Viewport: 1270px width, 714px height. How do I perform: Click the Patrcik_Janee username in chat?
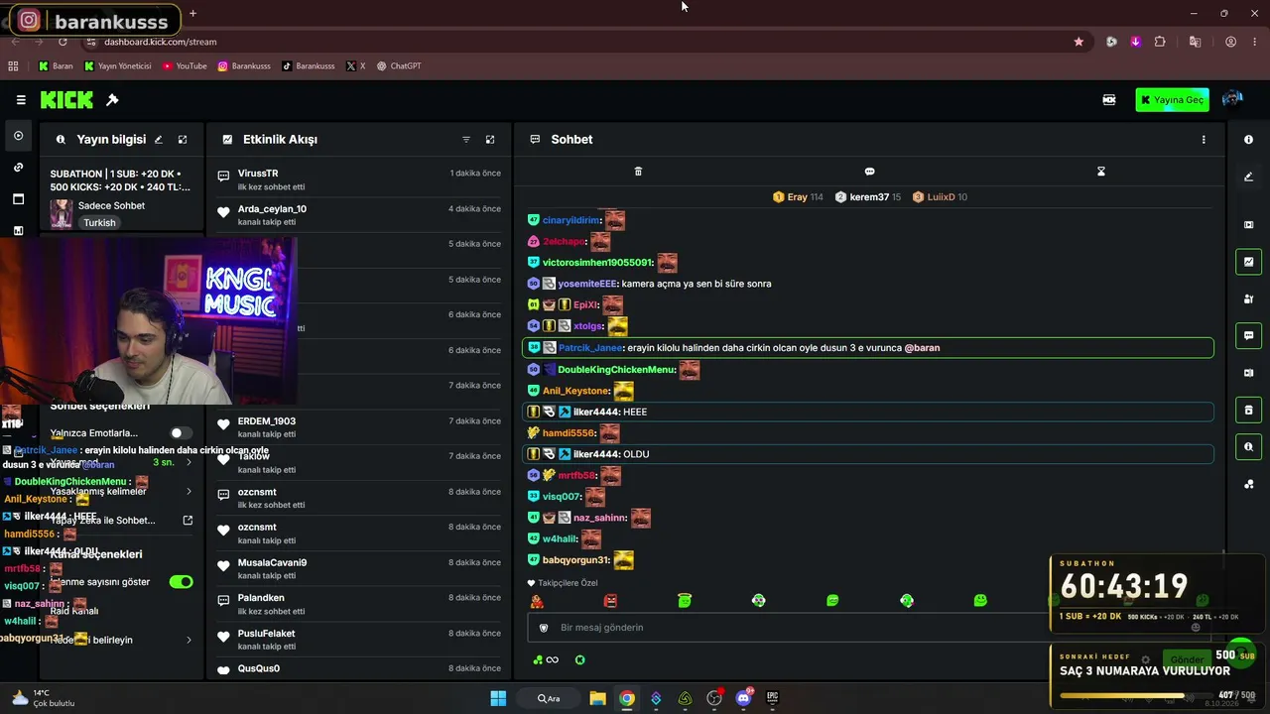pos(590,348)
